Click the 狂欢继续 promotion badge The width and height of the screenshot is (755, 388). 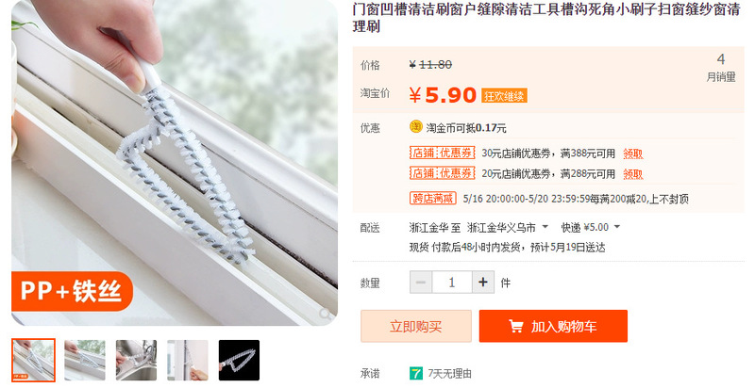504,95
